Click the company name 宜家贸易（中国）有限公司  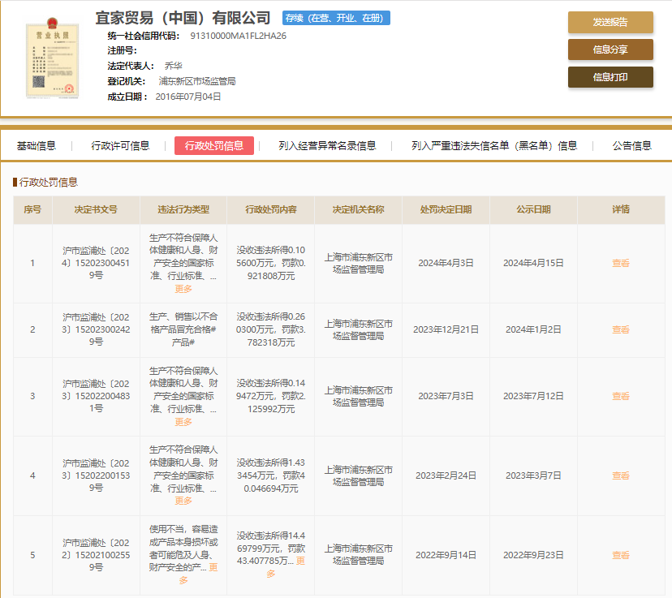(x=183, y=18)
